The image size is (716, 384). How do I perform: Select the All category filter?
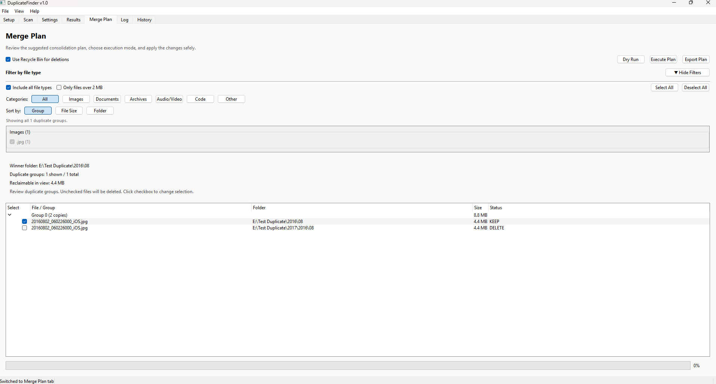point(45,99)
